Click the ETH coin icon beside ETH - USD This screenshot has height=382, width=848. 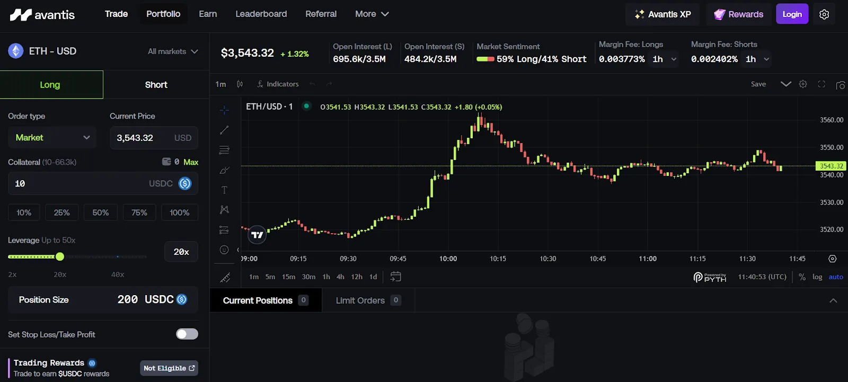15,51
